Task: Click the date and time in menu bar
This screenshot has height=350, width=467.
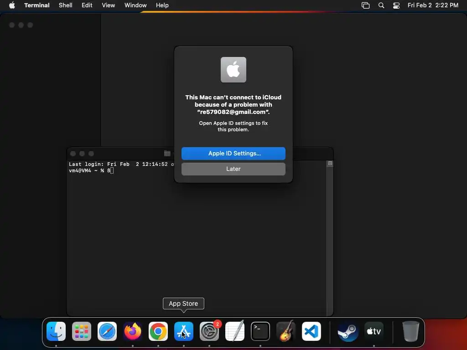Action: tap(433, 5)
